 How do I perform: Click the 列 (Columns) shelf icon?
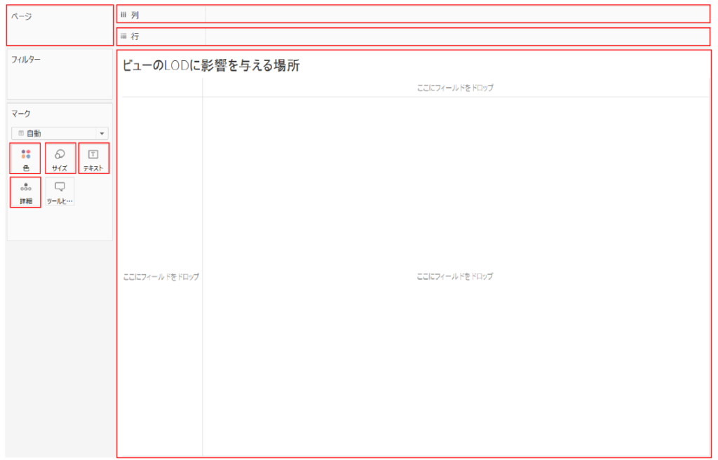click(x=123, y=15)
